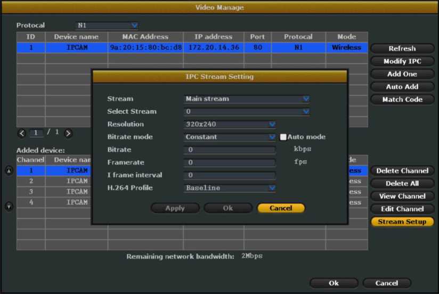Click the Bitrate kbps input field
This screenshot has width=439, height=294.
coord(230,150)
